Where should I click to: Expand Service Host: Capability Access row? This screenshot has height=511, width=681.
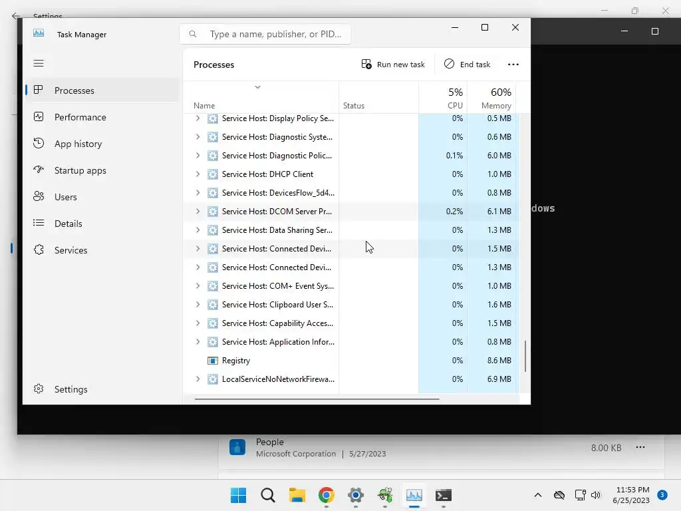198,323
